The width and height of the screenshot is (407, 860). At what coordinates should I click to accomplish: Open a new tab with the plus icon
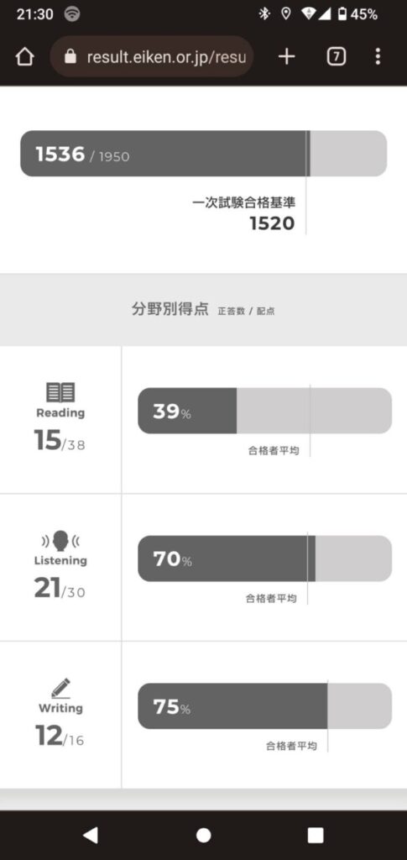coord(286,56)
